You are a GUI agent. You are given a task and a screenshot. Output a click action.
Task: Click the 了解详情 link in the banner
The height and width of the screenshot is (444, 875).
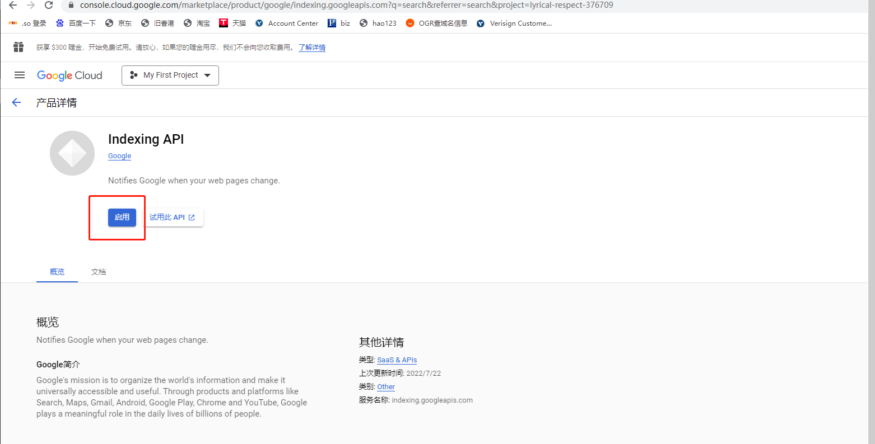(x=312, y=48)
